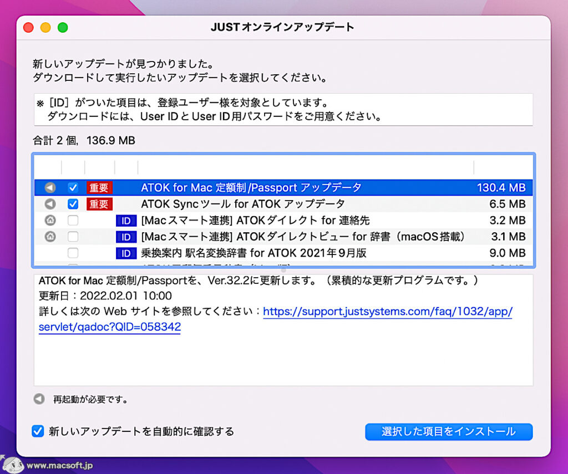
Task: Select ATOK Sync ツール for ATOK アップデータ text
Action: tap(243, 204)
